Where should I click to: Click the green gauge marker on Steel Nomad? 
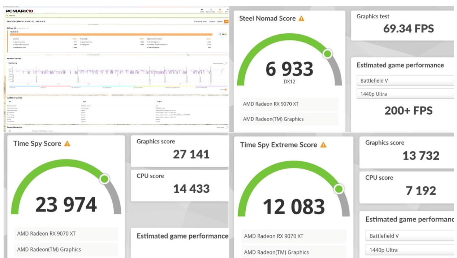(327, 54)
